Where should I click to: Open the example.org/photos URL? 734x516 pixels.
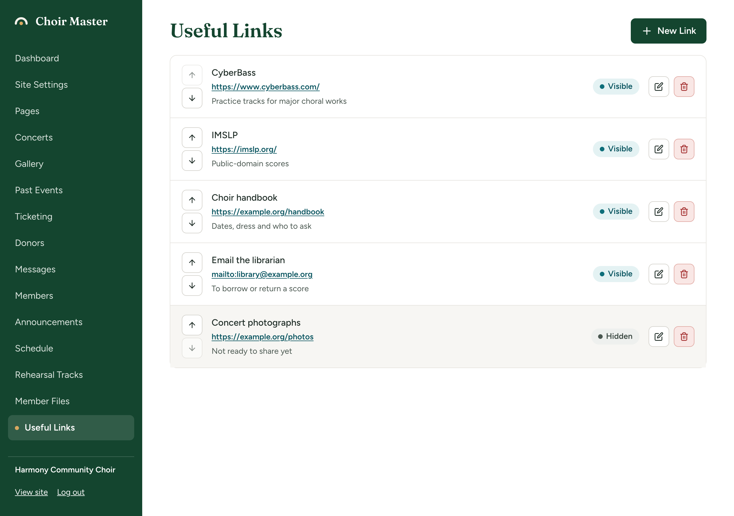pos(262,337)
